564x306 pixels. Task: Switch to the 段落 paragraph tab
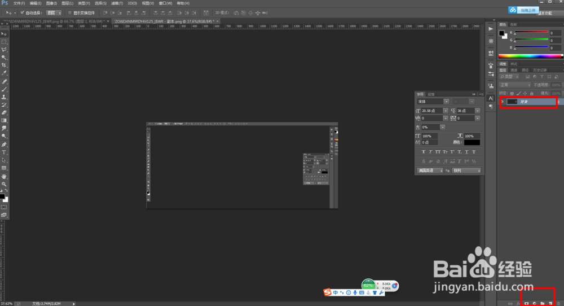pos(431,94)
